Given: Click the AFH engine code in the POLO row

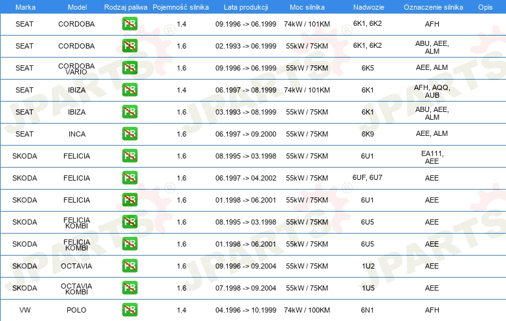Looking at the screenshot, I should [x=432, y=310].
